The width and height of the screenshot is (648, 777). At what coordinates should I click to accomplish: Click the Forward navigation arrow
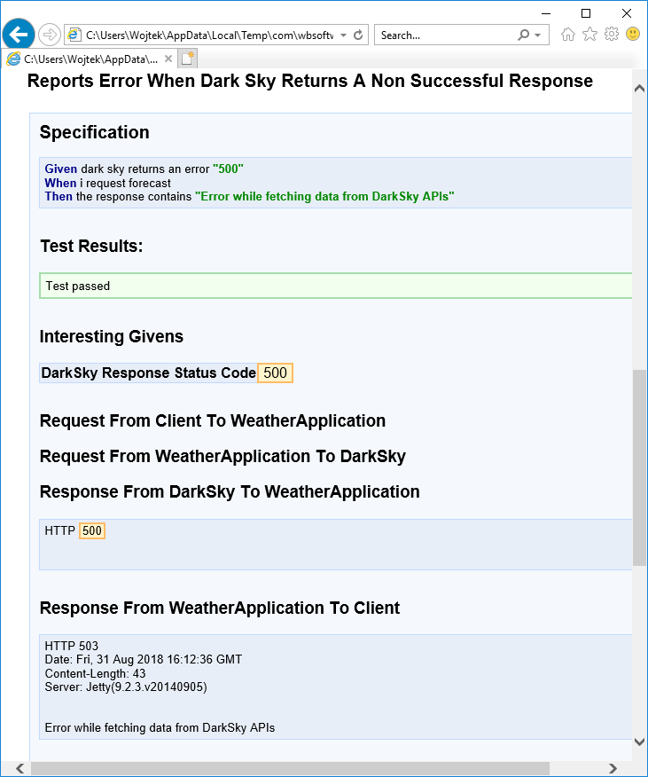(x=49, y=35)
